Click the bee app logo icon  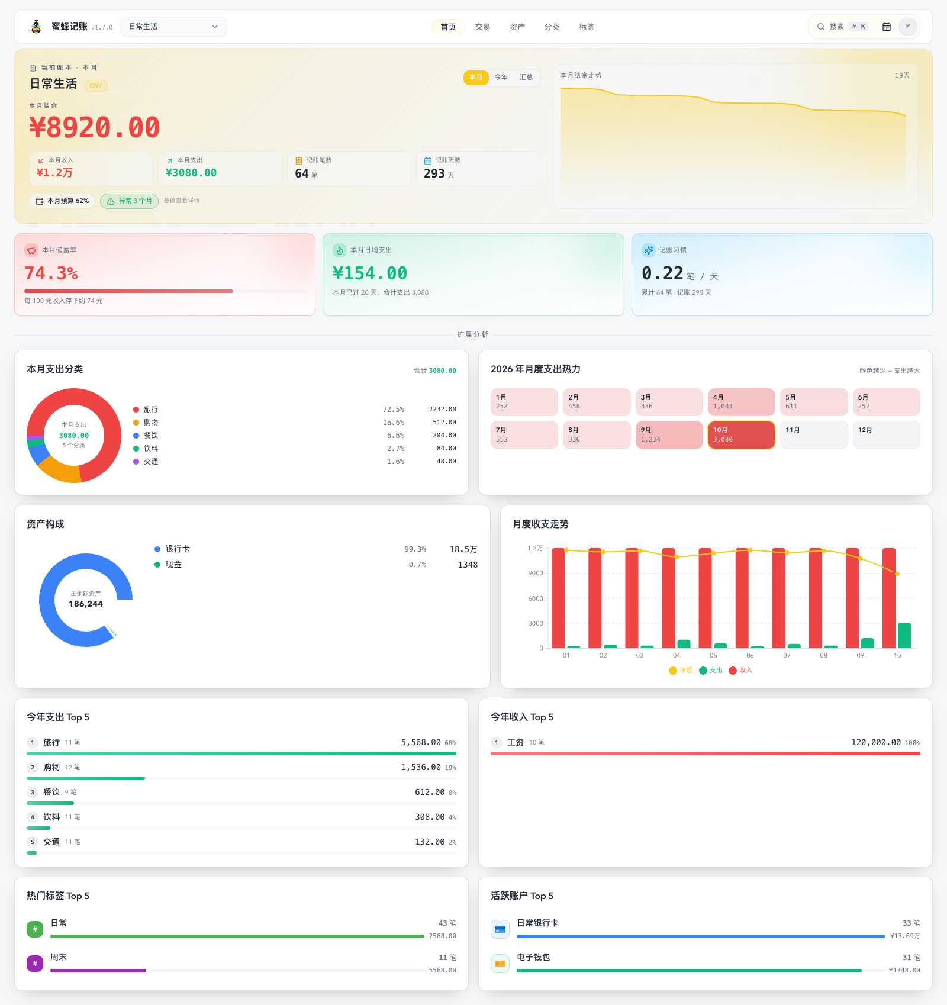[36, 27]
